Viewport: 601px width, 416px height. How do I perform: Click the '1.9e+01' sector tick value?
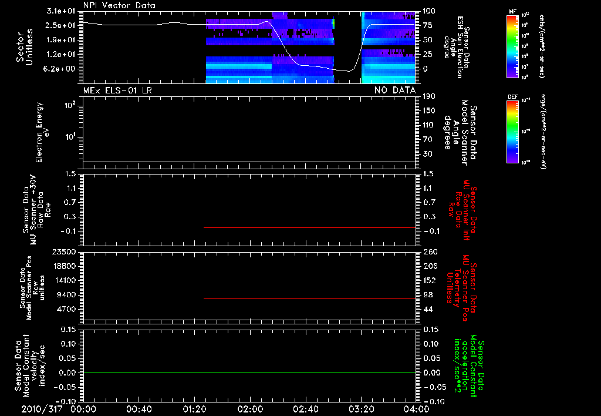[60, 40]
